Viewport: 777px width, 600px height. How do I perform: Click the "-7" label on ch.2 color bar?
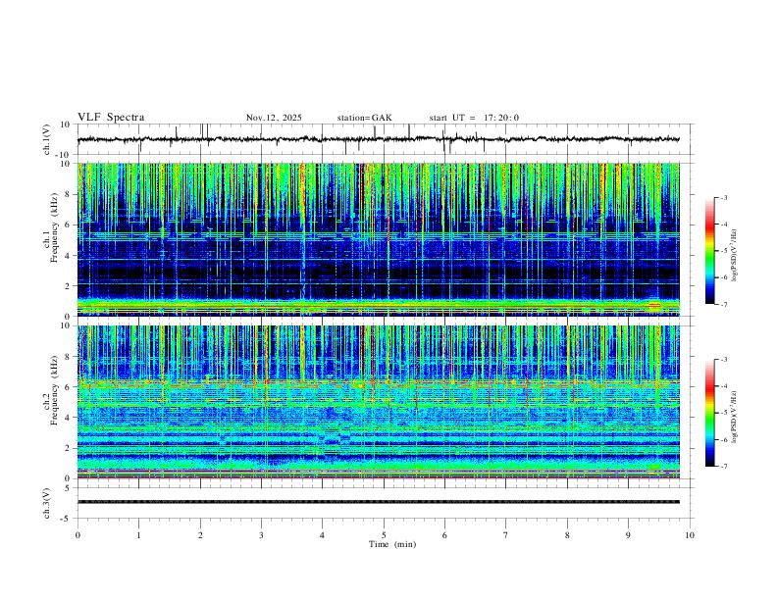[723, 466]
